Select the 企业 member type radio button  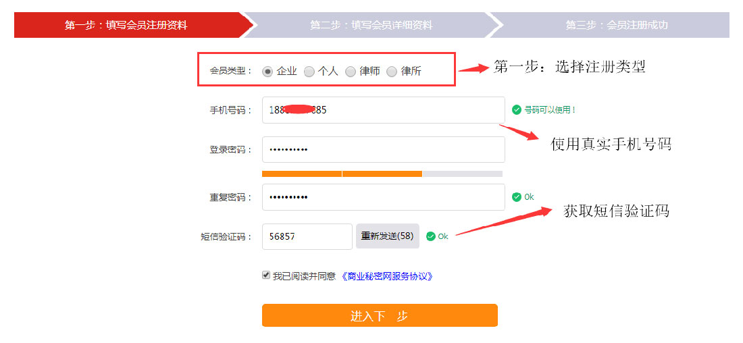coord(267,72)
